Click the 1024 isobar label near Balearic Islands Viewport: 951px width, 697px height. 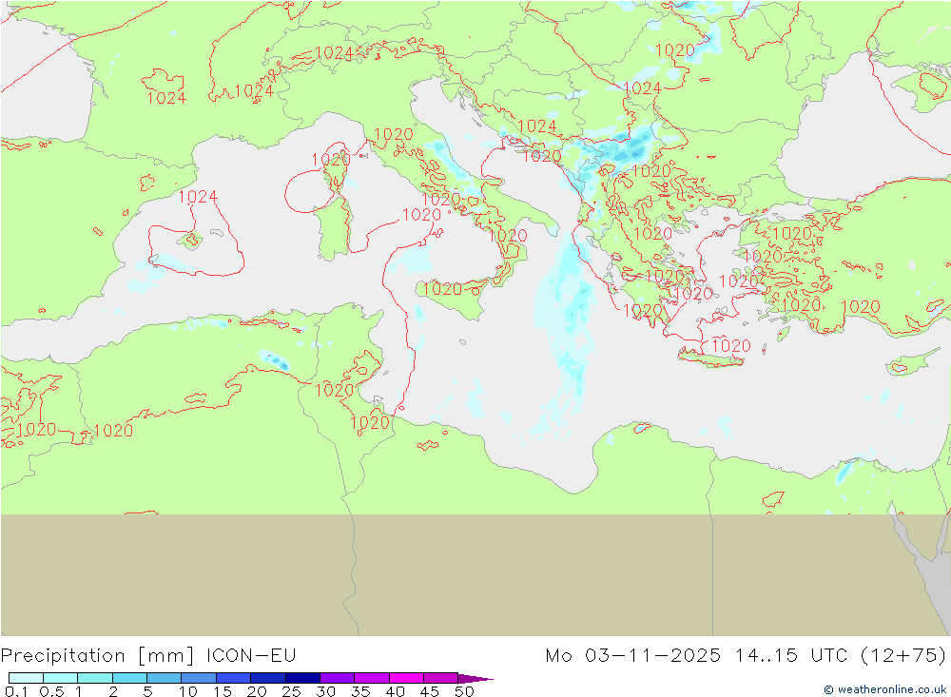pos(198,197)
